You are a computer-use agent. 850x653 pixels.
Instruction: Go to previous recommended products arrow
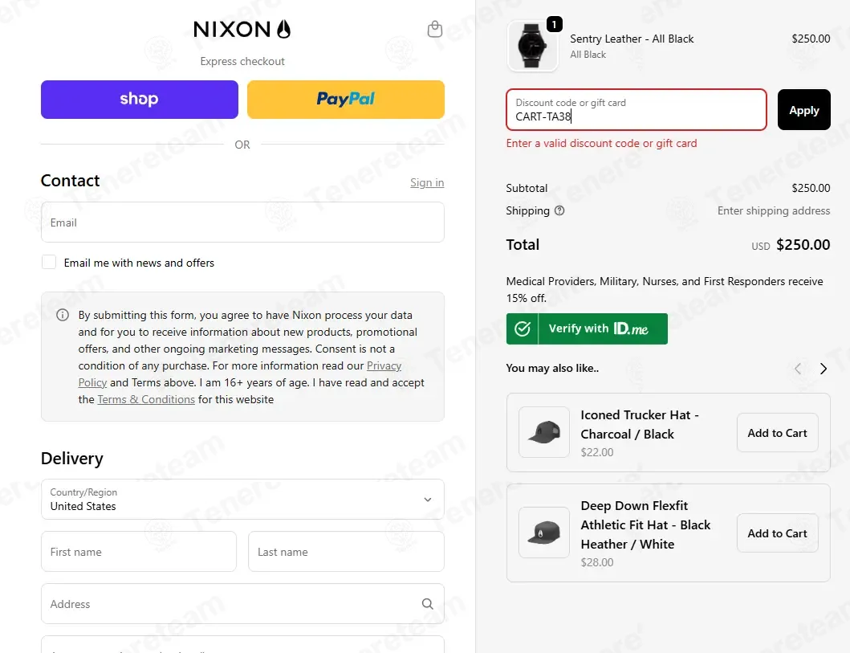(797, 369)
